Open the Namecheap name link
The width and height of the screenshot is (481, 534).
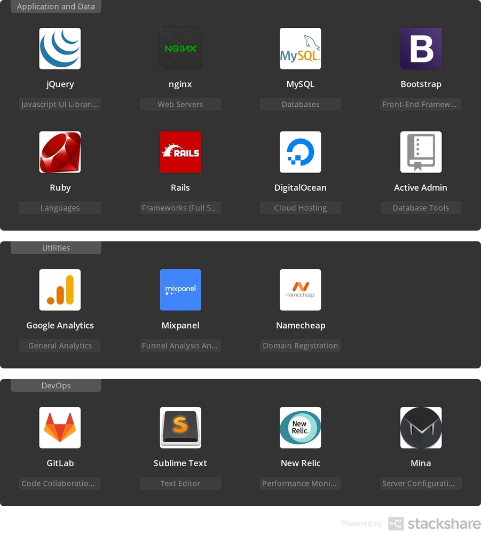301,325
